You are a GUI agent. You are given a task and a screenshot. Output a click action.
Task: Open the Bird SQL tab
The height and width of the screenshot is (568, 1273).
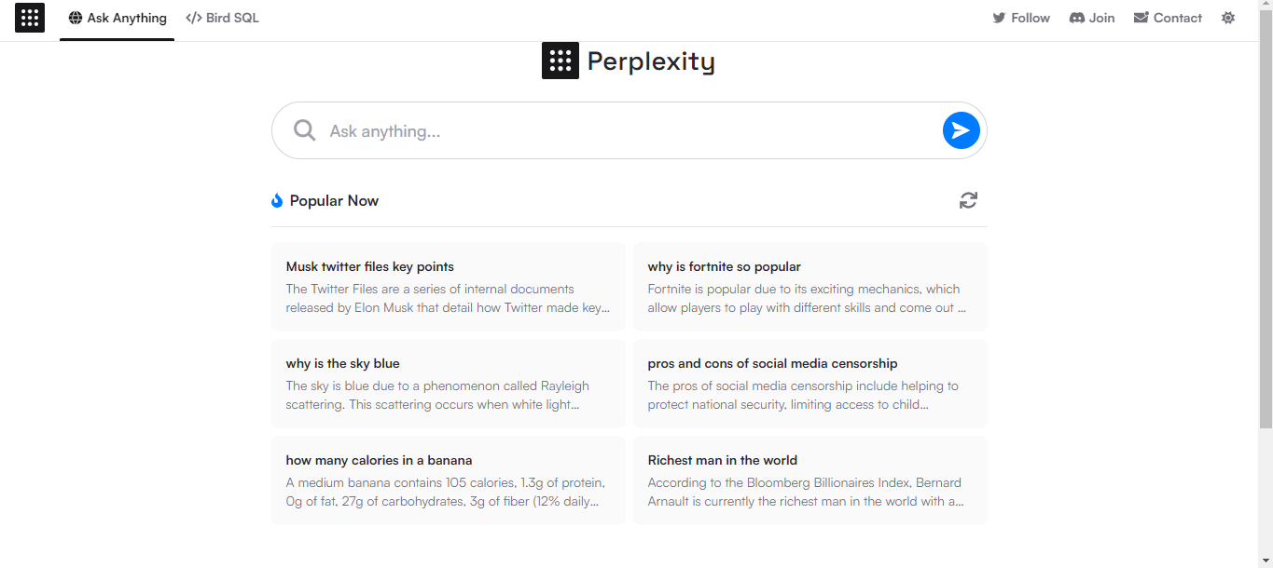(222, 18)
